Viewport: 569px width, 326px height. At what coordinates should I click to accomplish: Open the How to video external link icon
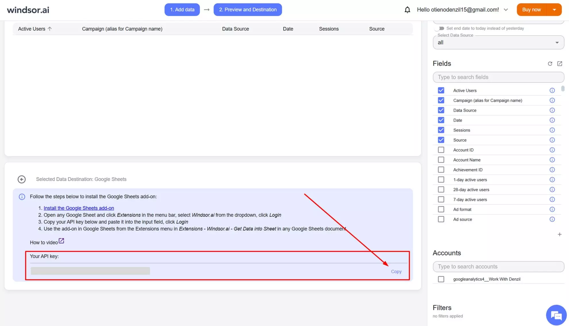click(x=61, y=241)
